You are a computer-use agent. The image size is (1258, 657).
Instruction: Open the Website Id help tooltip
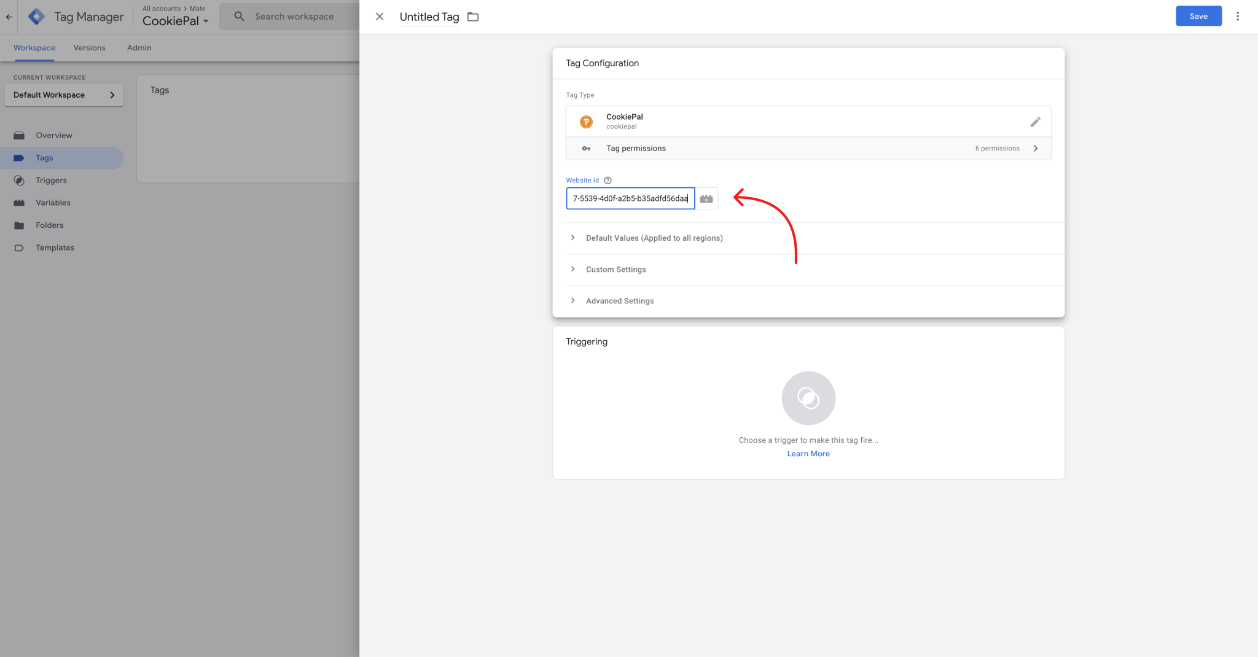click(x=608, y=180)
